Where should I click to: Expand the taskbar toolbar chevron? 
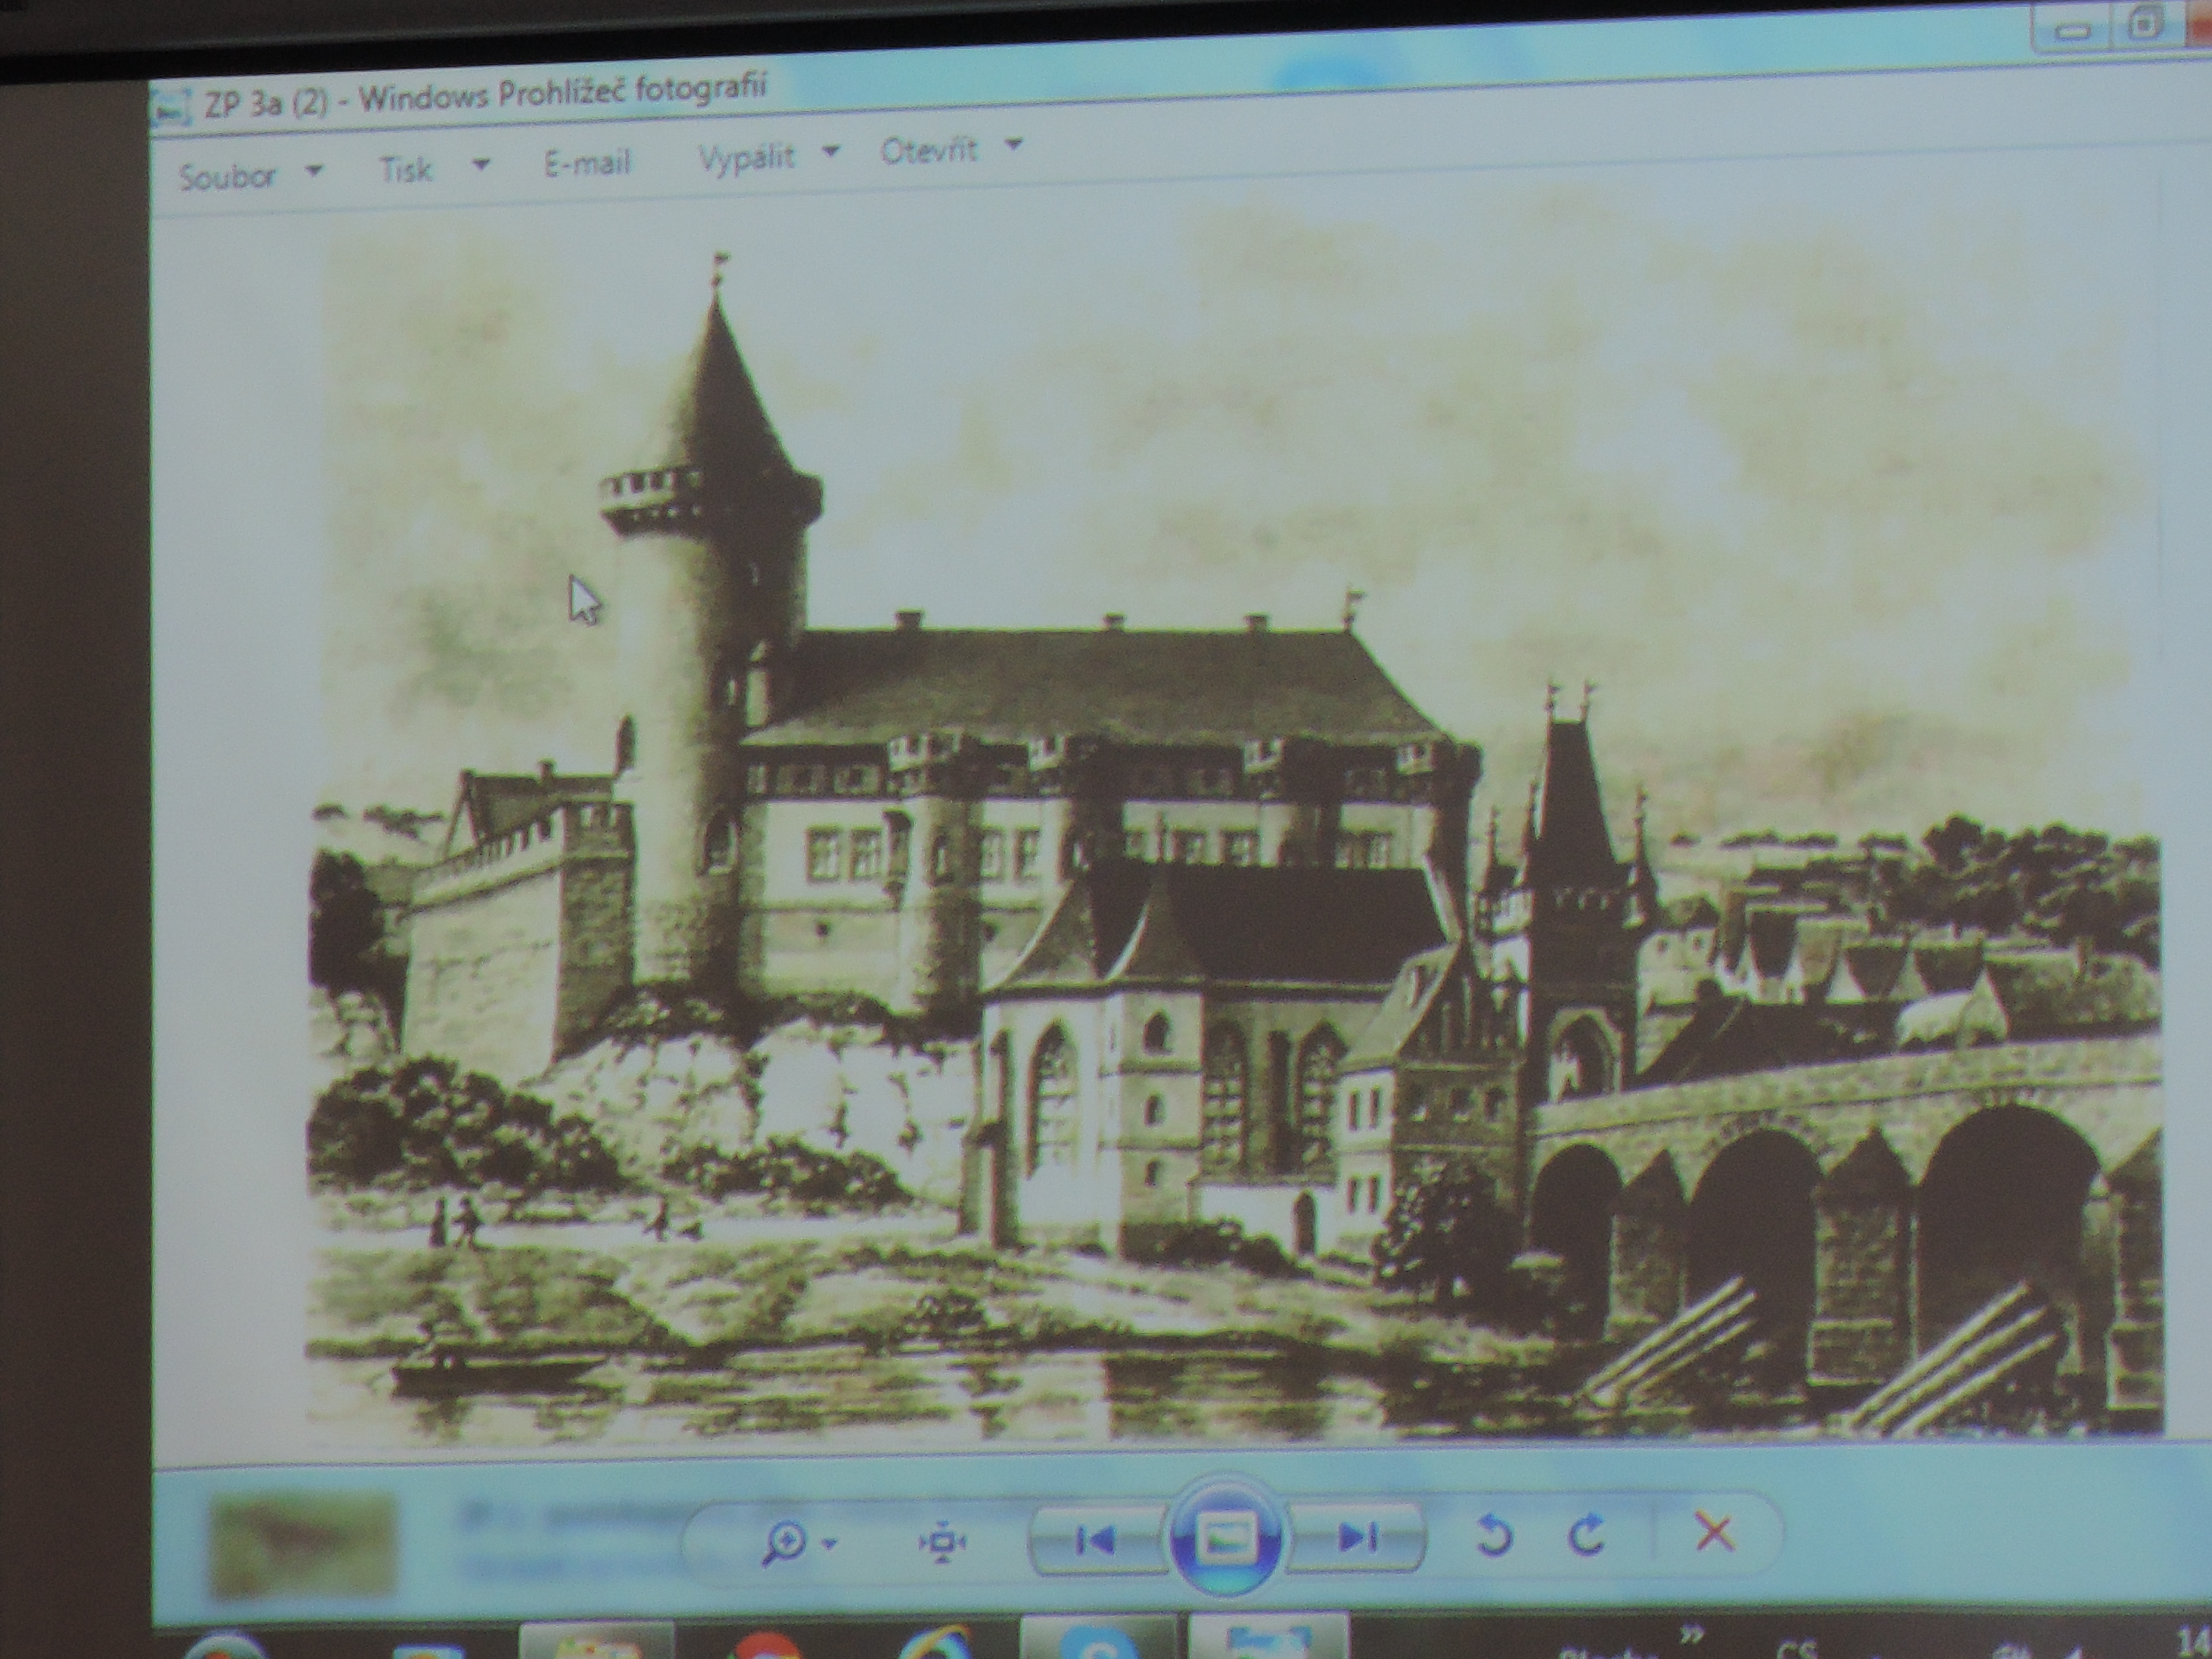(1691, 1636)
